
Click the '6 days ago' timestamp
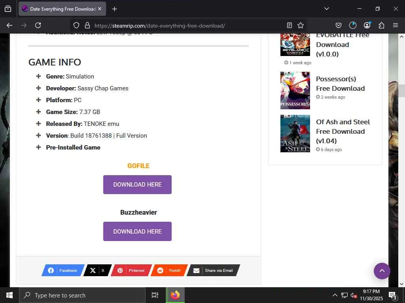click(329, 150)
